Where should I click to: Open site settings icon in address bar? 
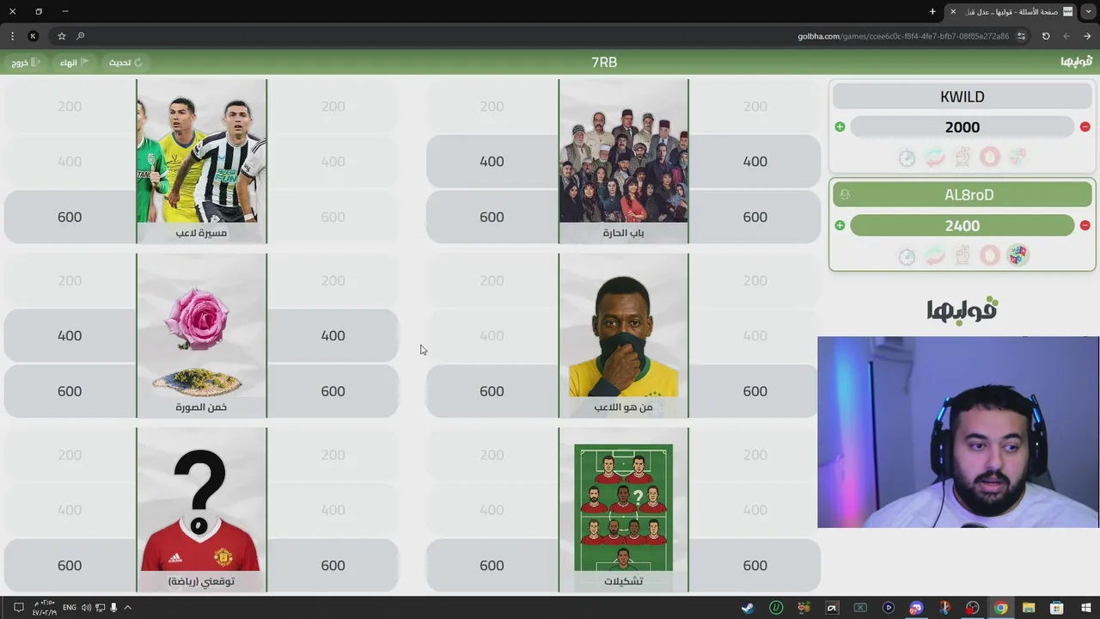(x=1021, y=36)
